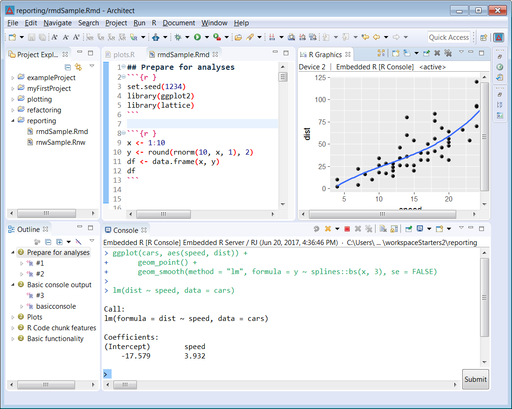Open the Run button dropdown arrow
Screen dimensions: 512x409
(x=206, y=37)
